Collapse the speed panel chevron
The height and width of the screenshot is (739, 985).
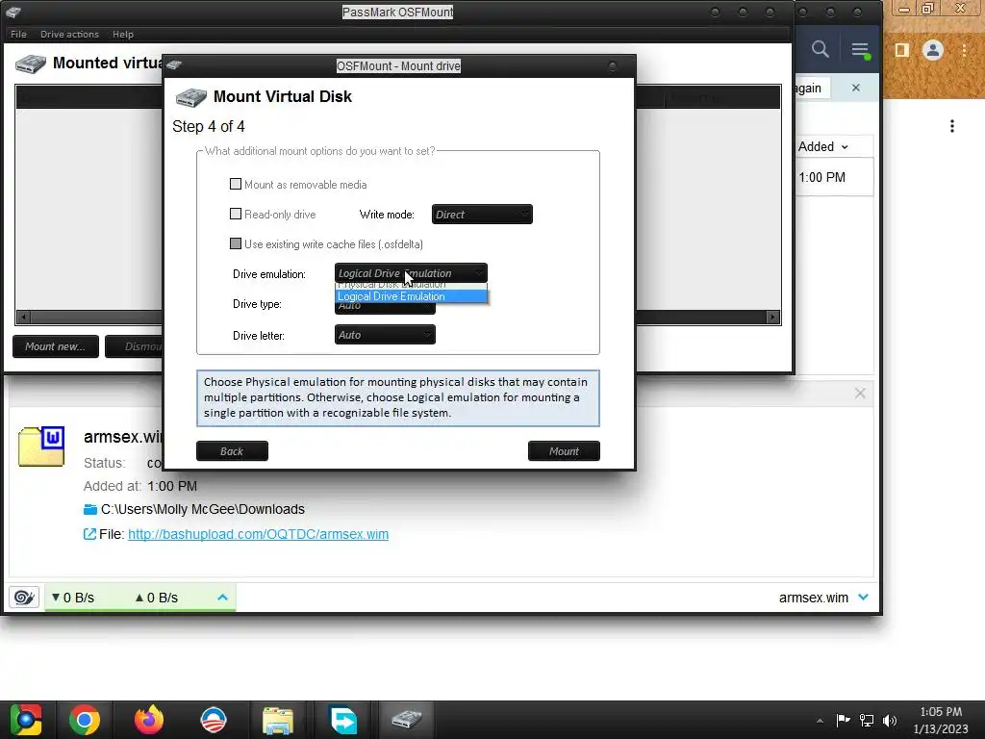click(x=222, y=597)
